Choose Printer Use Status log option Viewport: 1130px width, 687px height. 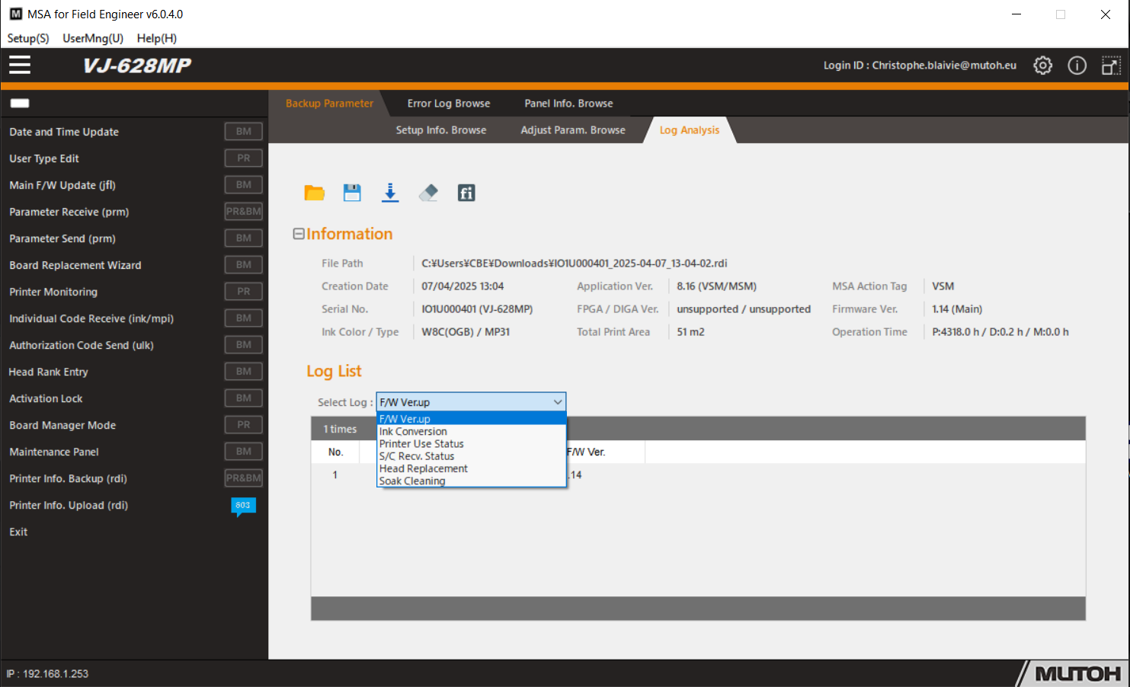click(x=471, y=444)
